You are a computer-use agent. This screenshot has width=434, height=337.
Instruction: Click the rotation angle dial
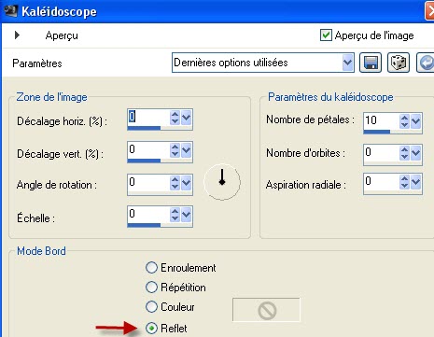click(x=222, y=182)
